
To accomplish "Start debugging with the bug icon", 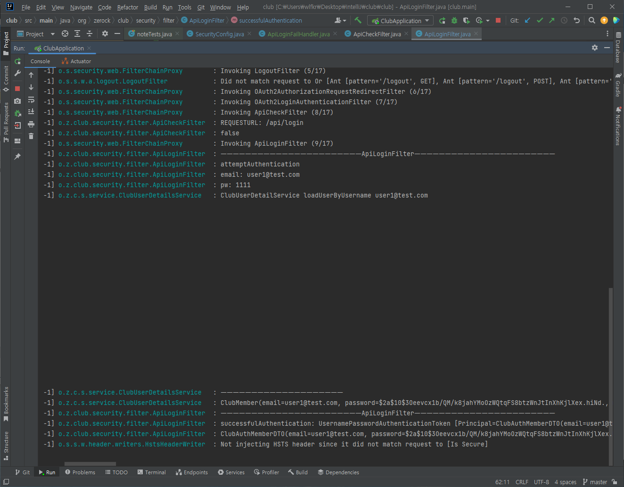I will point(454,20).
